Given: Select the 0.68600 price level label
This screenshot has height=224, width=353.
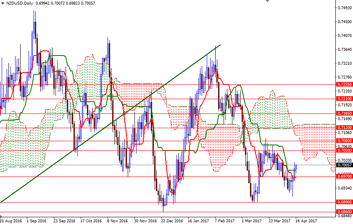Looking at the screenshot, I should 344,212.
